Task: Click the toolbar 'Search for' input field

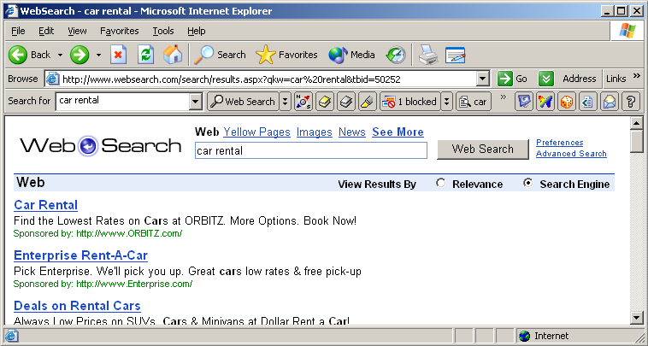Action: coord(123,101)
